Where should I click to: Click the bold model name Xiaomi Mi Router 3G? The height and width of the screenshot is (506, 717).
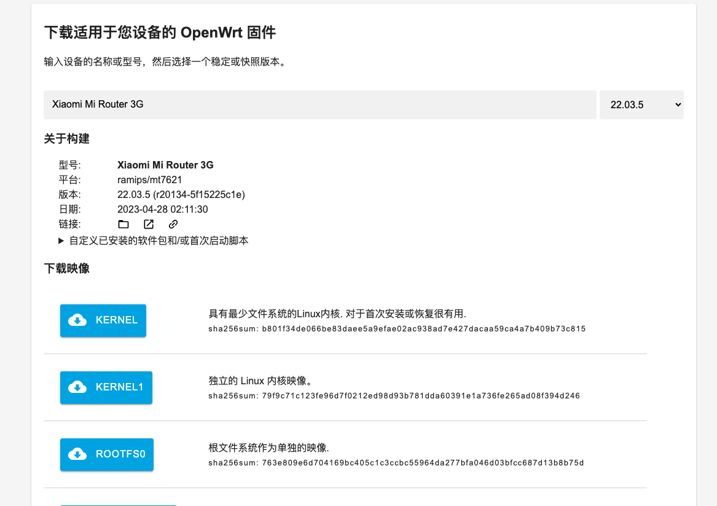tap(165, 165)
